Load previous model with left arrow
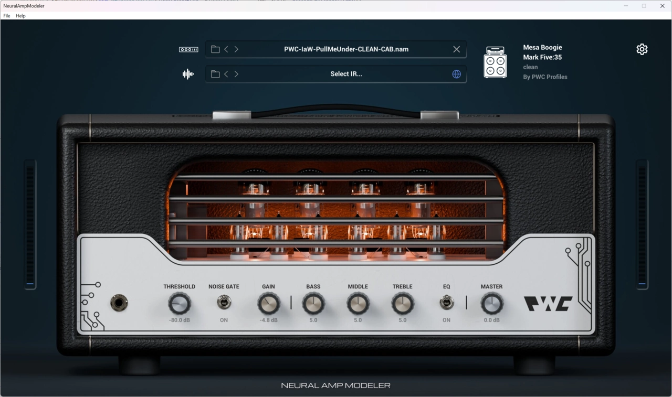 point(226,49)
